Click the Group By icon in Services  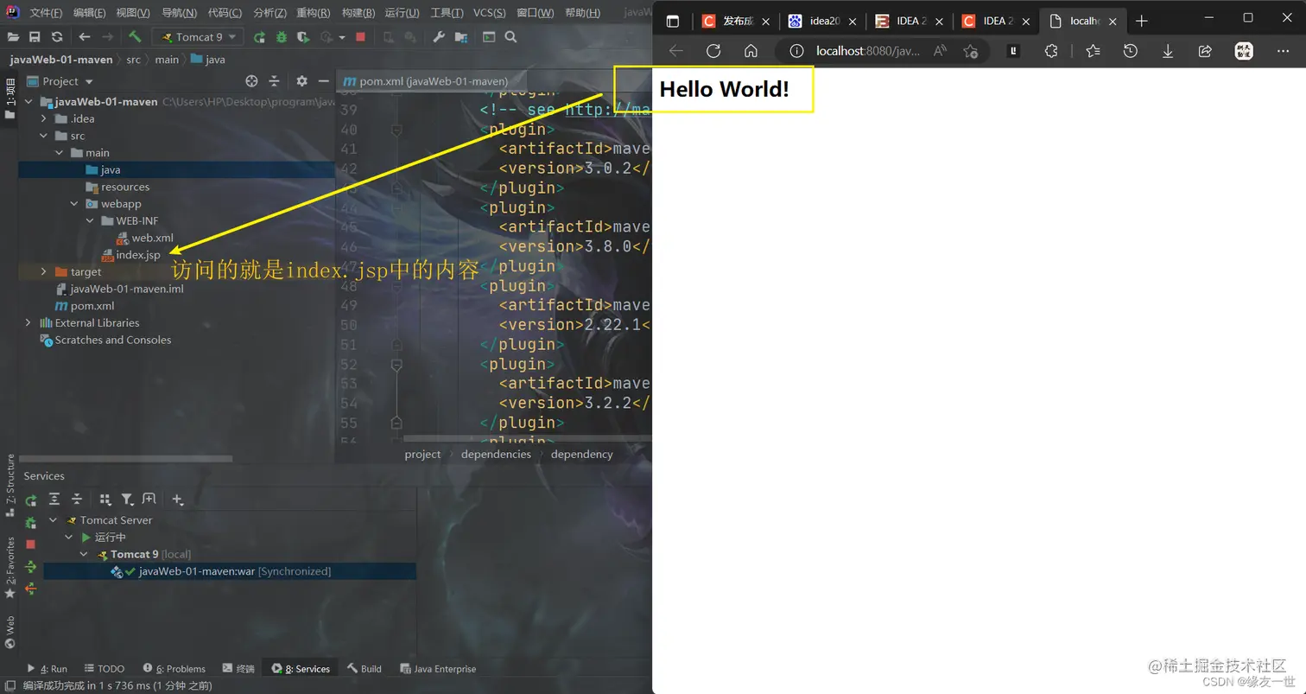click(x=105, y=499)
